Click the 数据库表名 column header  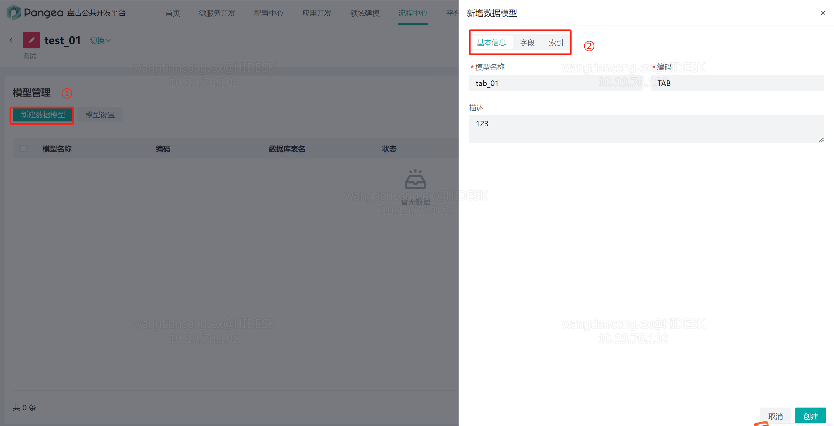click(287, 149)
